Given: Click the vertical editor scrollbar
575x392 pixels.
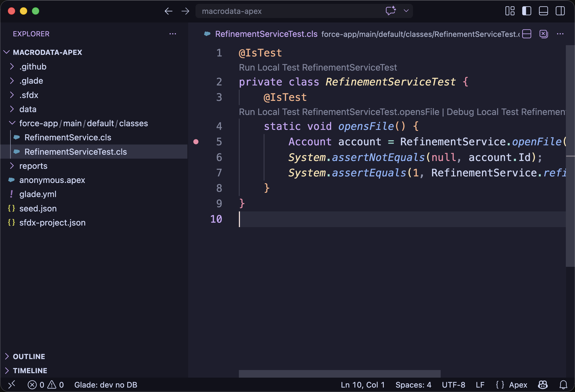Looking at the screenshot, I should [570, 156].
